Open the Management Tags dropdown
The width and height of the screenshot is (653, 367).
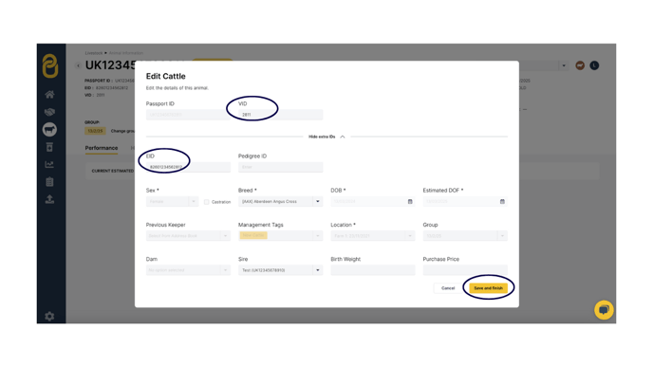pyautogui.click(x=280, y=236)
